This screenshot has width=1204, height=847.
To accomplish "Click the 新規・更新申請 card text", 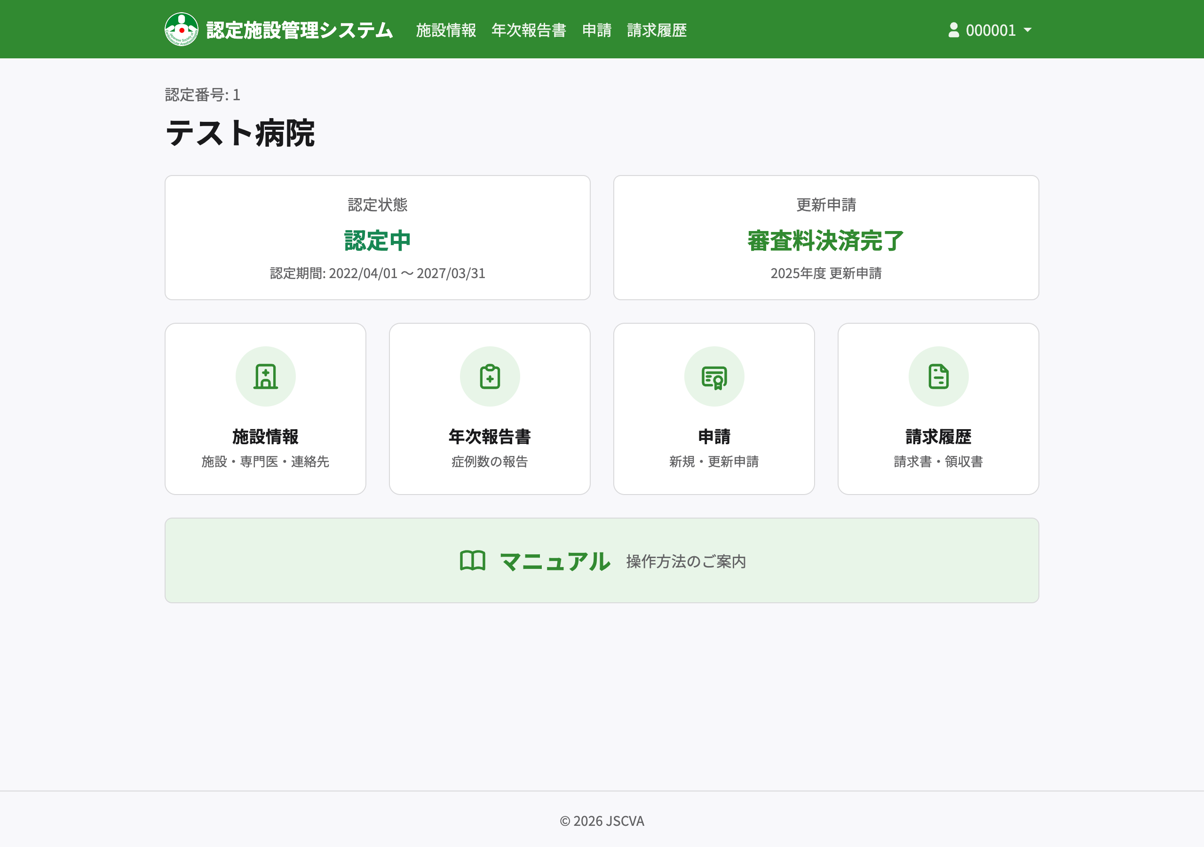I will pyautogui.click(x=713, y=461).
